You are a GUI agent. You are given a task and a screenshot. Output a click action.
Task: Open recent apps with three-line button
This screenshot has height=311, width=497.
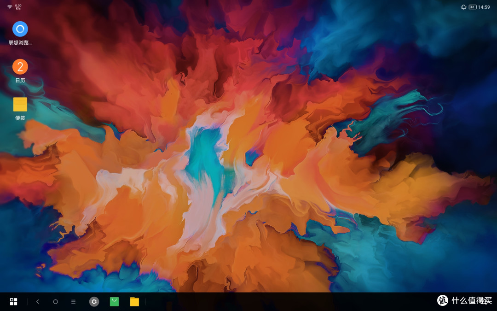[x=73, y=302]
